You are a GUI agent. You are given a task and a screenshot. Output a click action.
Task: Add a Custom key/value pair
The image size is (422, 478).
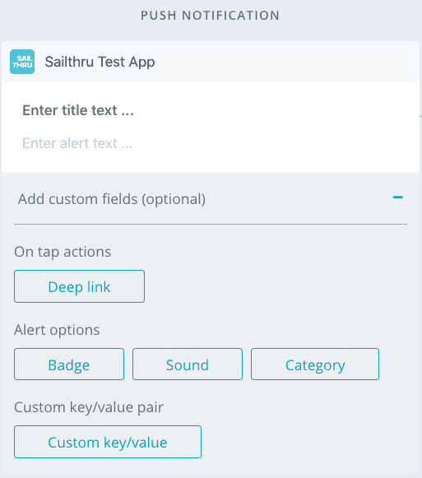(x=108, y=442)
